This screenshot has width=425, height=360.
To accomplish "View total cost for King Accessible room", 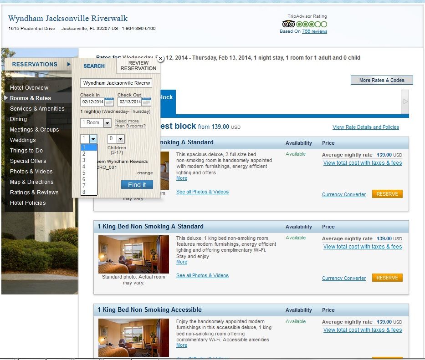I will pyautogui.click(x=363, y=330).
